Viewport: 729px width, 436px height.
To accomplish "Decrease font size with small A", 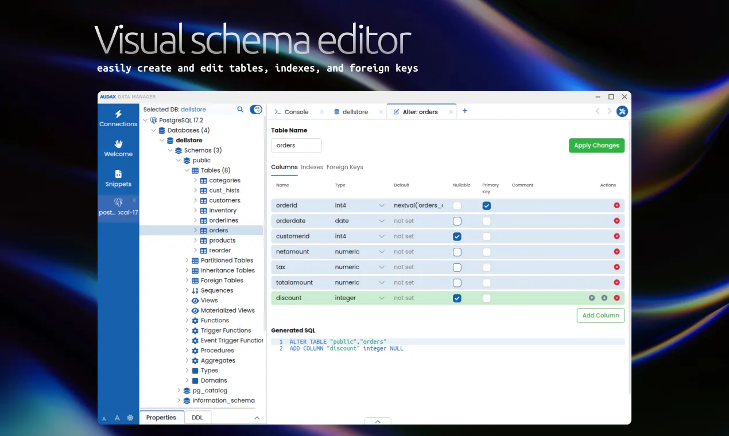I will coord(104,419).
